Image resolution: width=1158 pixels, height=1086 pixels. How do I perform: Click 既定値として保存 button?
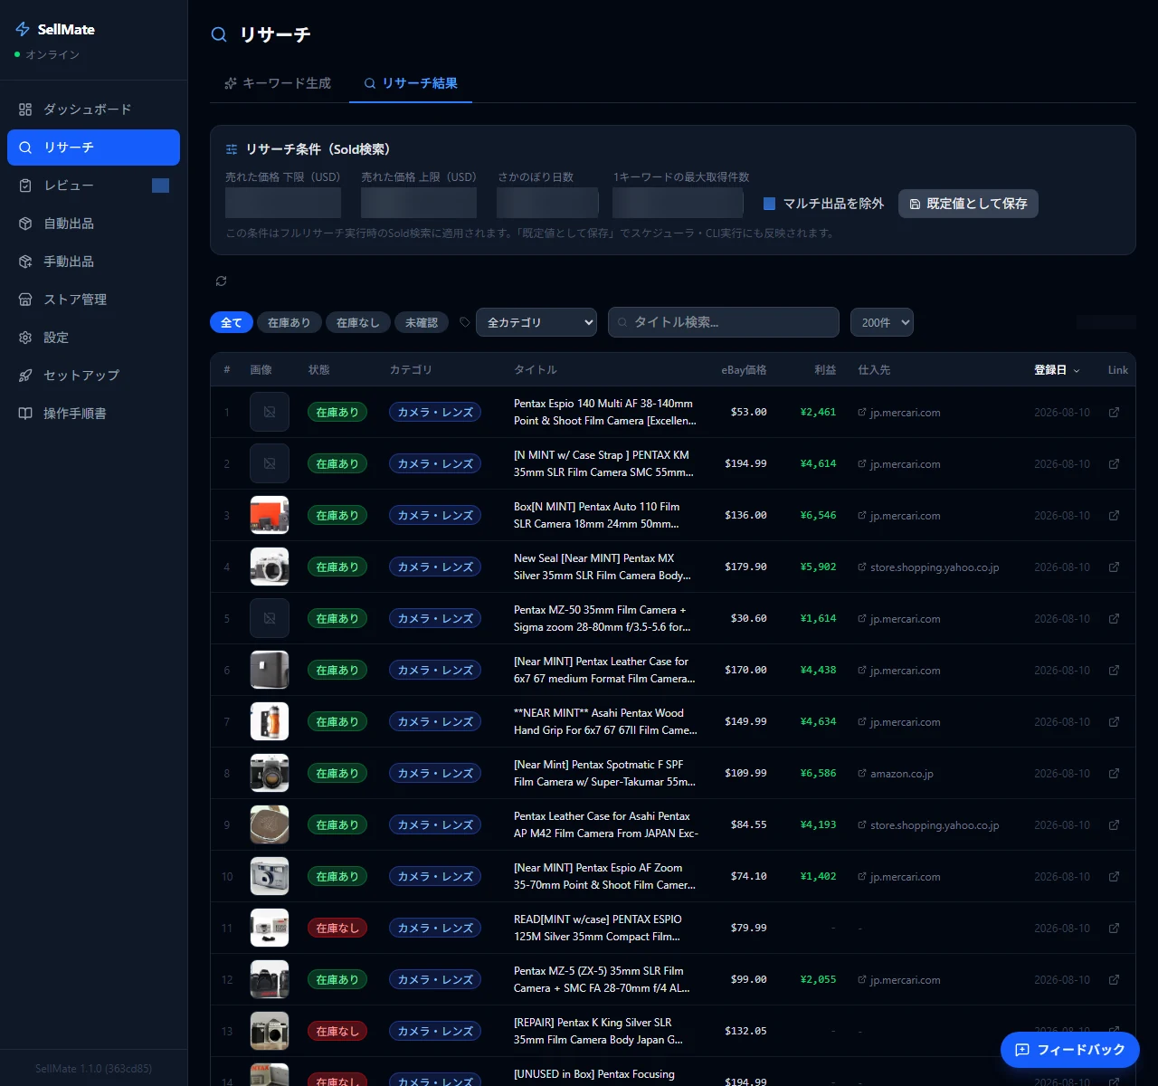[x=968, y=204]
